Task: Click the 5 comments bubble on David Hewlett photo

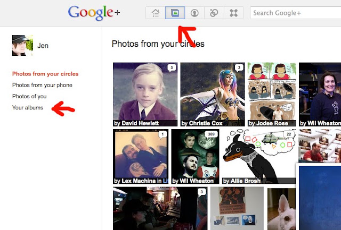Action: [172, 68]
